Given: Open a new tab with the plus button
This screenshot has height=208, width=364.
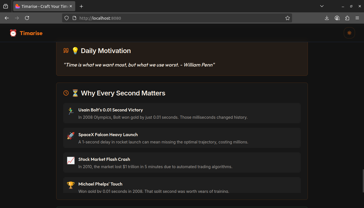Looking at the screenshot, I should tap(81, 6).
